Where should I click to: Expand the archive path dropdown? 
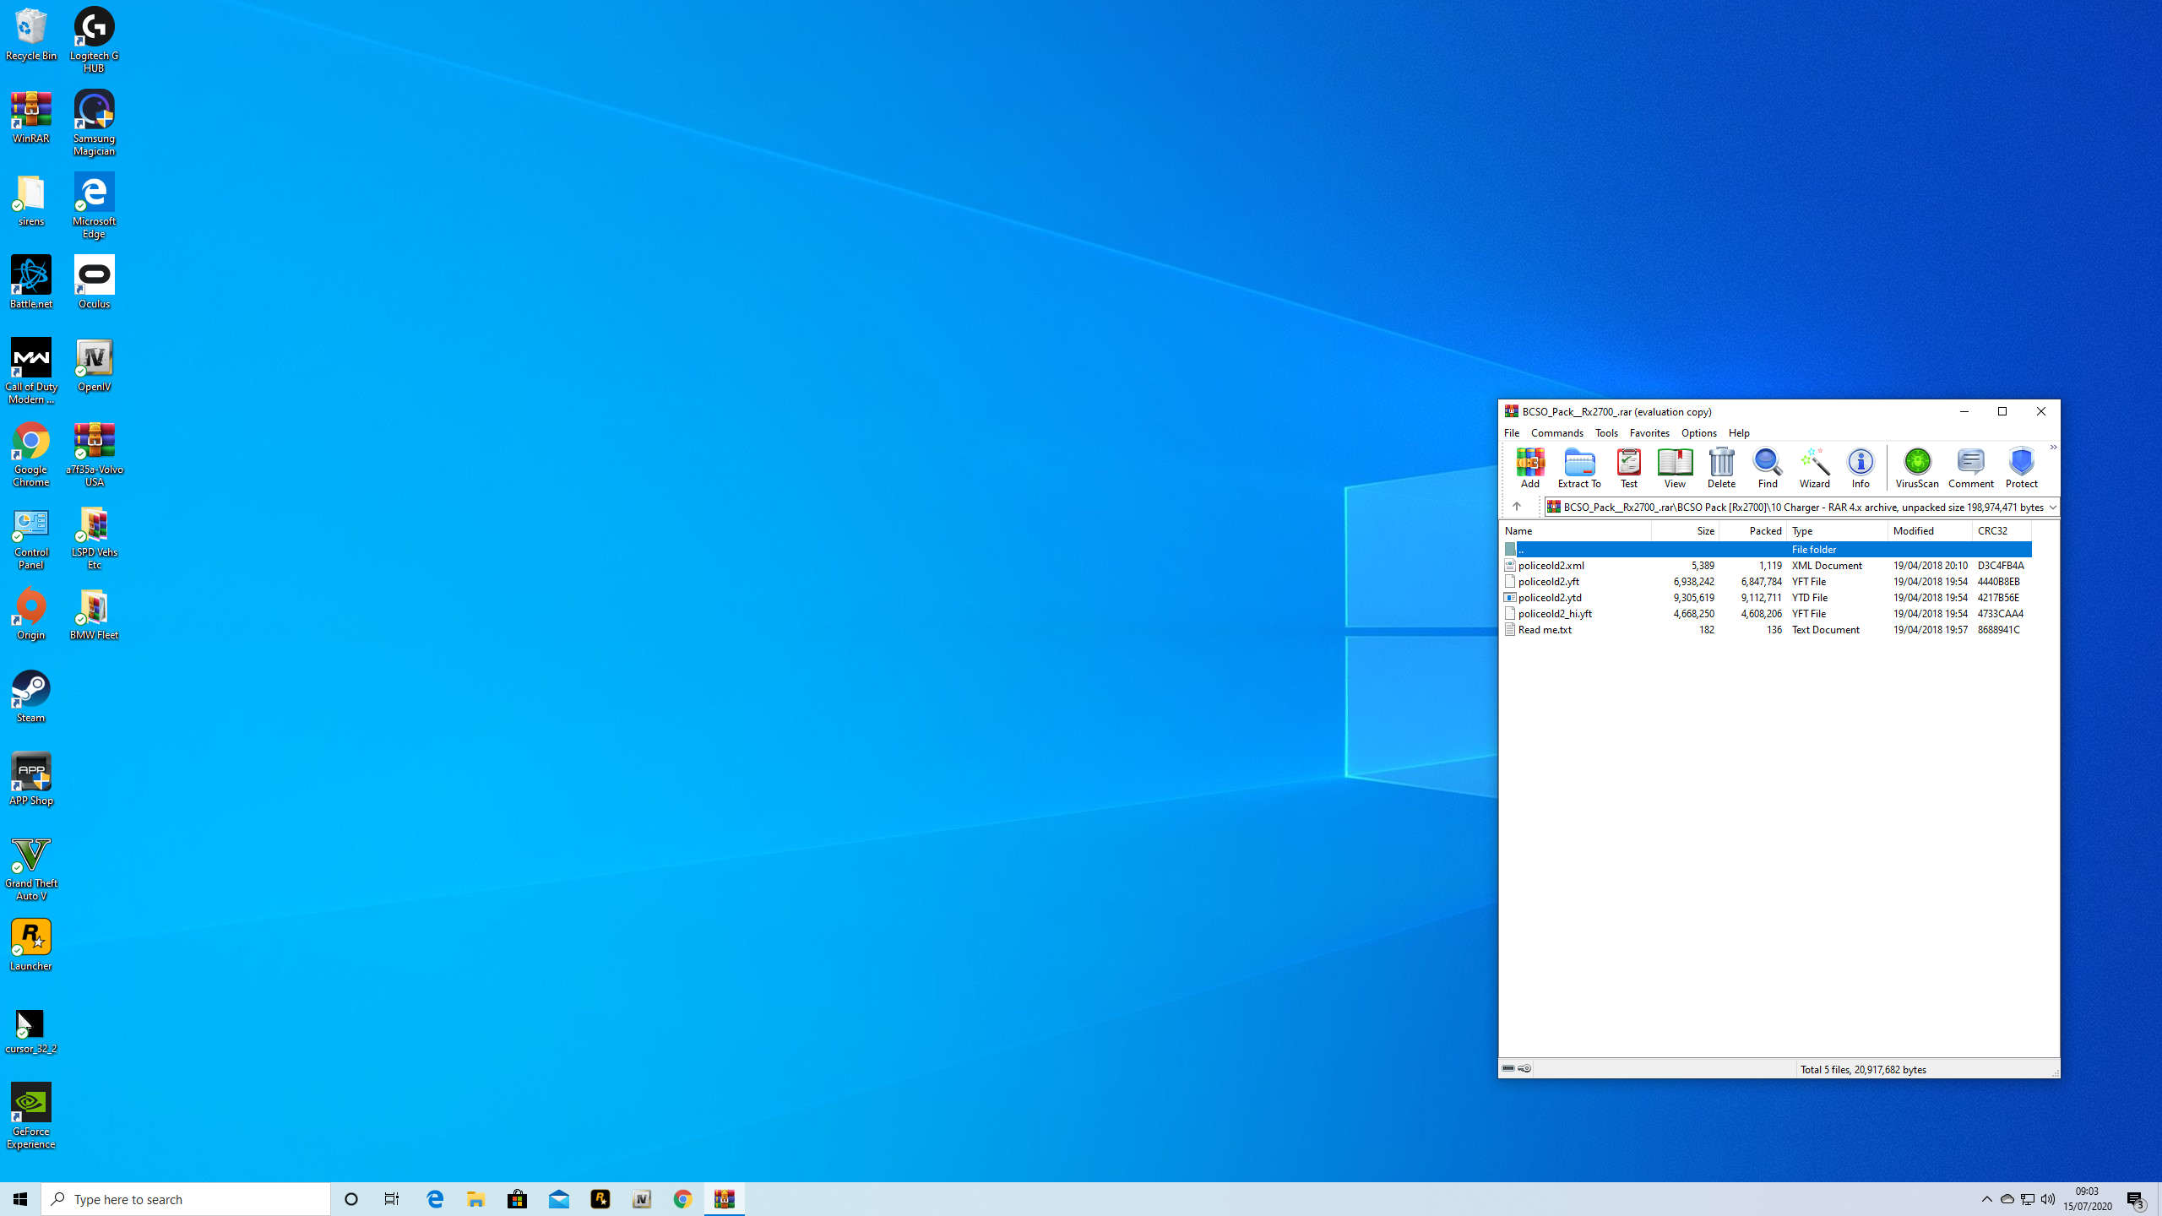point(2052,508)
